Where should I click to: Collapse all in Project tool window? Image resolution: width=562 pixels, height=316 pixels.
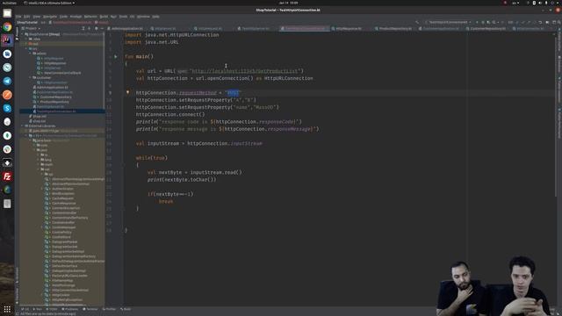coord(90,28)
